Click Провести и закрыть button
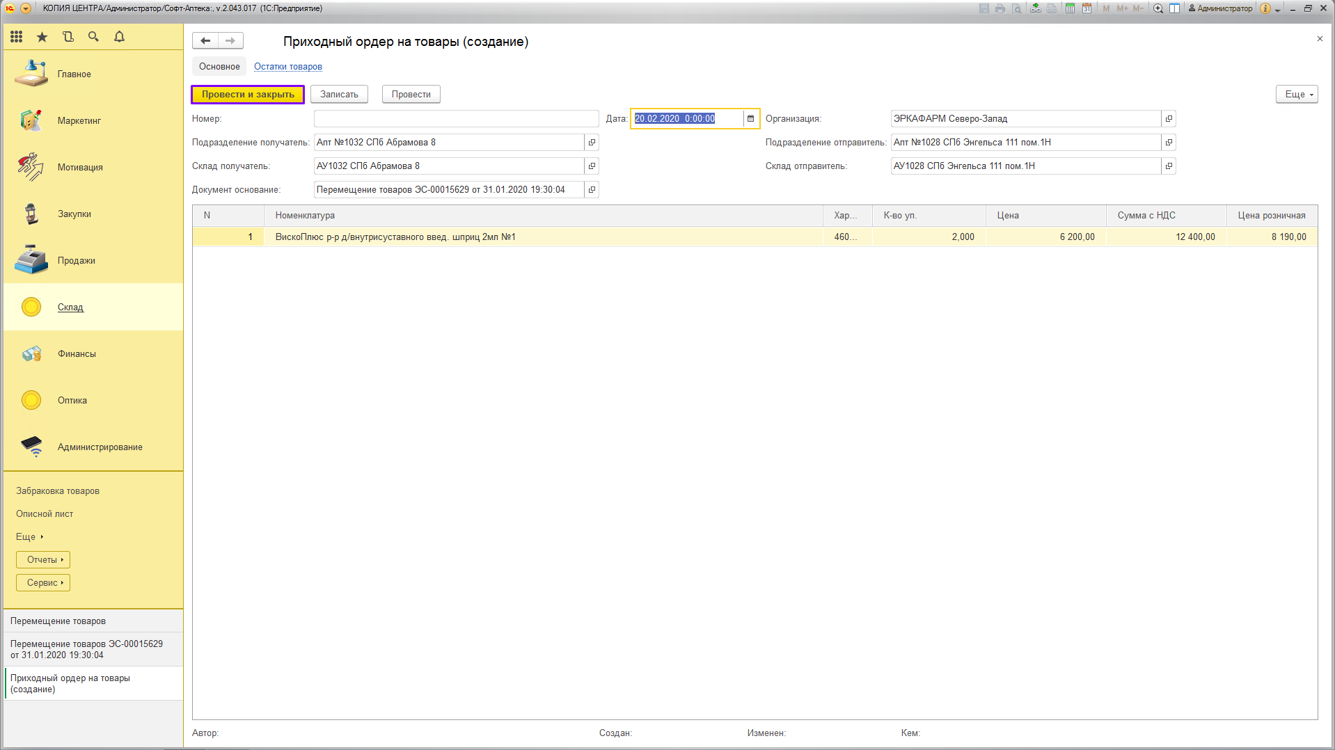Image resolution: width=1335 pixels, height=750 pixels. pos(248,95)
